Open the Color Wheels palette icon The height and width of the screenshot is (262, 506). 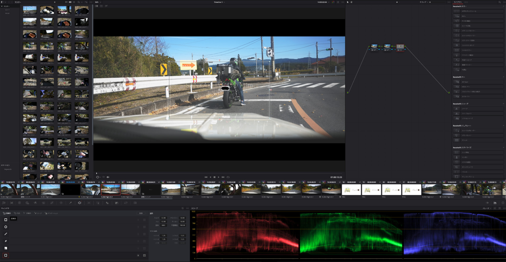(x=20, y=203)
